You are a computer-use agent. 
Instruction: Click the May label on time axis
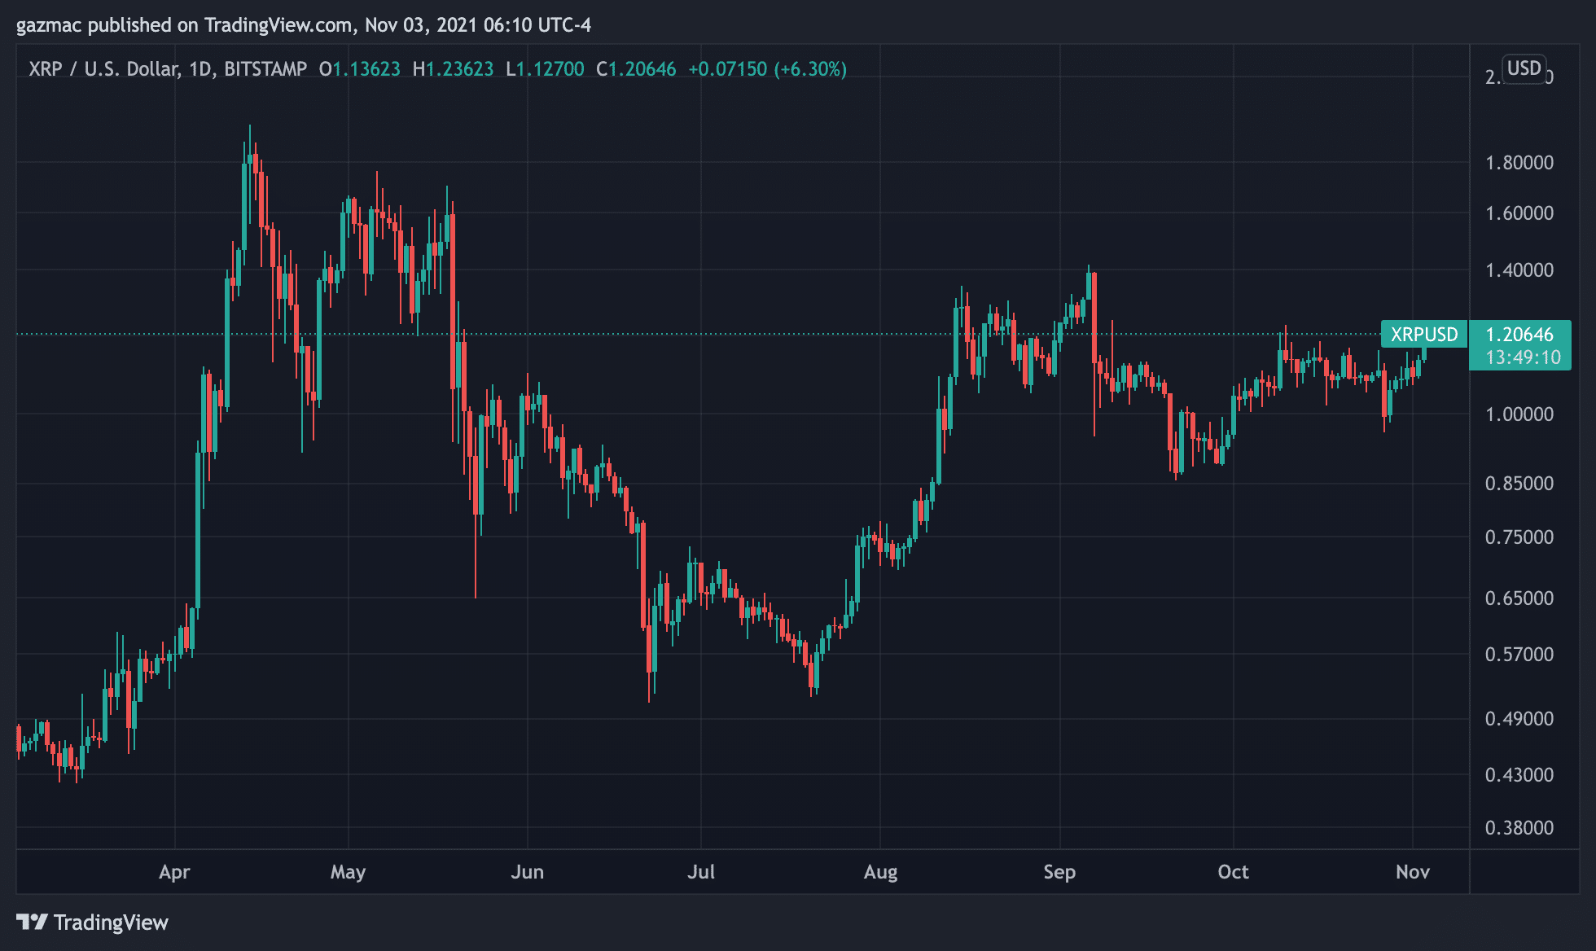(x=349, y=872)
